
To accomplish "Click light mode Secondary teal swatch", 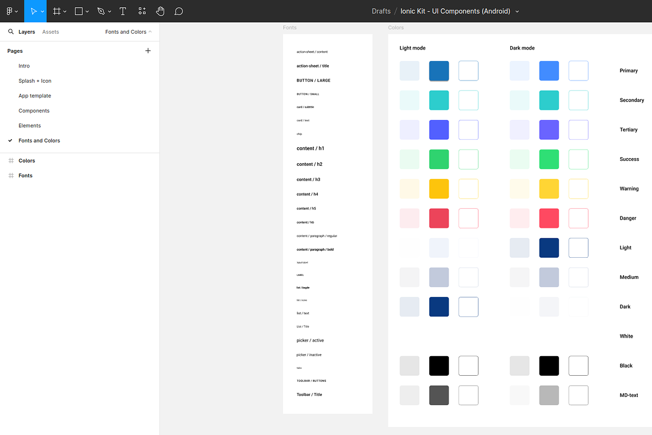I will click(439, 100).
